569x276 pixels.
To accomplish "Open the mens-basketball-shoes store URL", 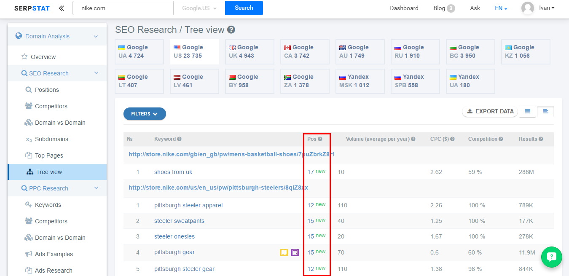I will (231, 154).
